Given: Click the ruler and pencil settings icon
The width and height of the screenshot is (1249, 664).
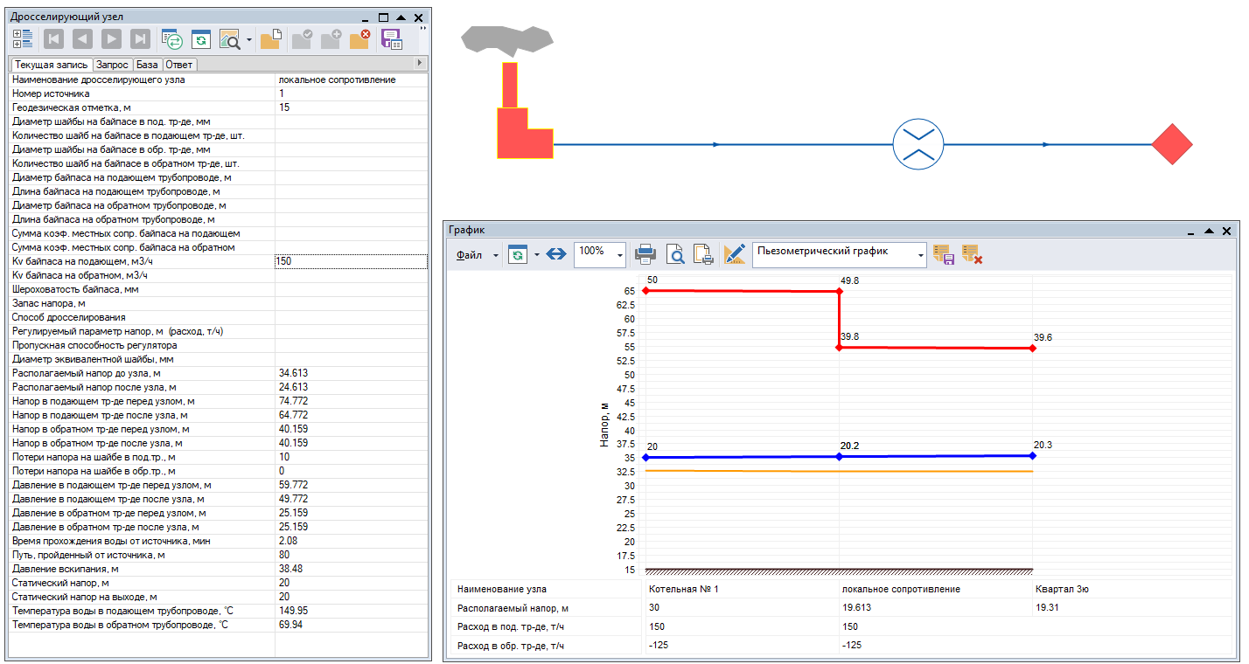Looking at the screenshot, I should point(734,254).
